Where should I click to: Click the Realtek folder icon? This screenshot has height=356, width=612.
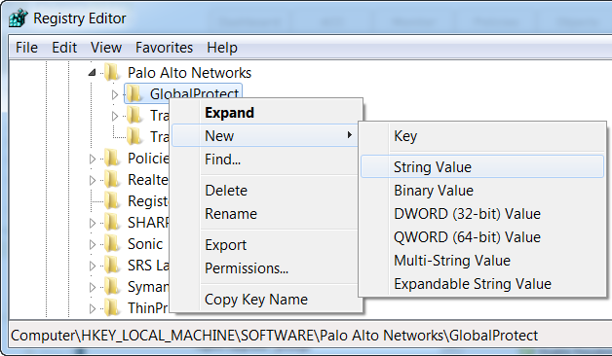coord(112,180)
